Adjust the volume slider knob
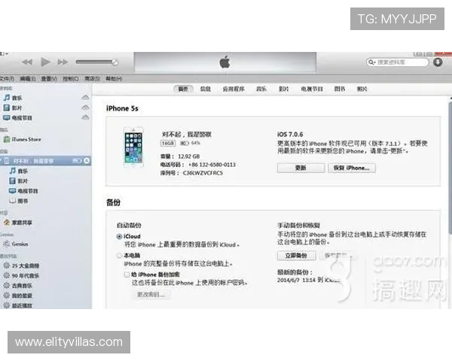This screenshot has width=452, height=361. 115,62
